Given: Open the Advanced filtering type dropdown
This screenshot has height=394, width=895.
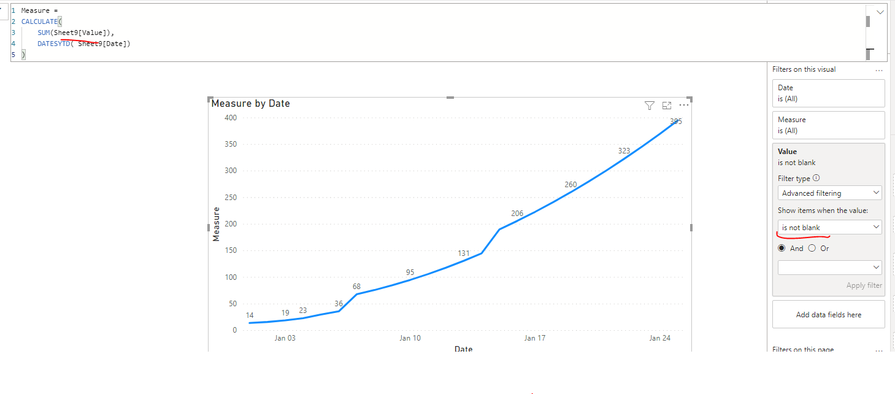Looking at the screenshot, I should coord(830,193).
